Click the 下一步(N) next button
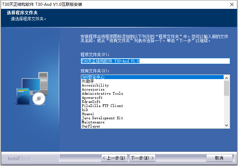The width and height of the screenshot is (238, 166). pos(142,158)
